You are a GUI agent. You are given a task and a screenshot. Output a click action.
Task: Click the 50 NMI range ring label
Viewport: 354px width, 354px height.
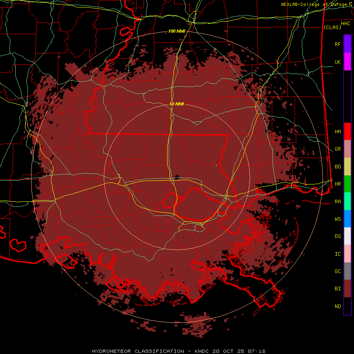coord(177,104)
